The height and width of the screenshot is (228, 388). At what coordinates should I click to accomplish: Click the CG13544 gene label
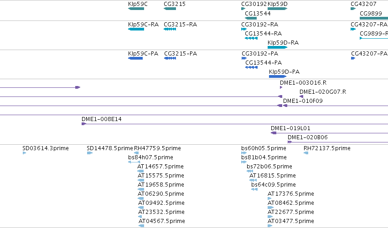[x=258, y=13]
